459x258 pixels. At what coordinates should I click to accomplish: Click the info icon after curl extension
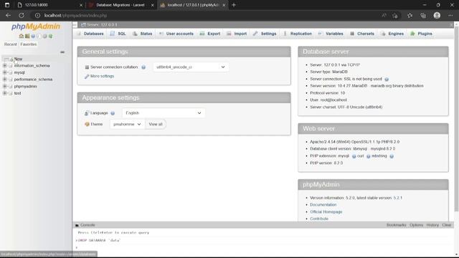368,156
